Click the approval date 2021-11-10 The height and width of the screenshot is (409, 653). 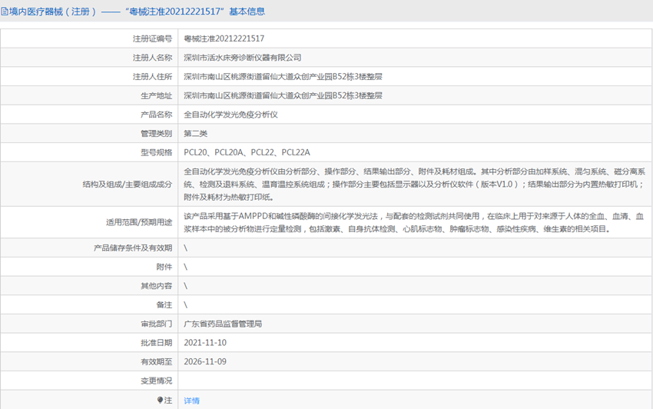[x=205, y=343]
